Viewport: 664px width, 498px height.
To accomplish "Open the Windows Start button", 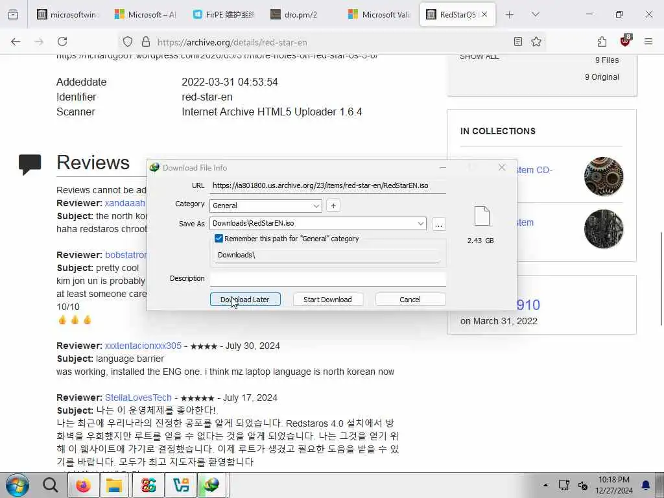I will tap(17, 485).
